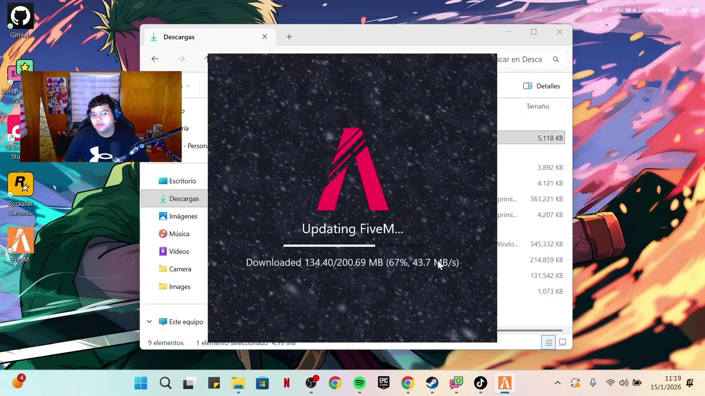Switch to large thumbnails view in Explorer
This screenshot has height=396, width=705.
click(562, 343)
